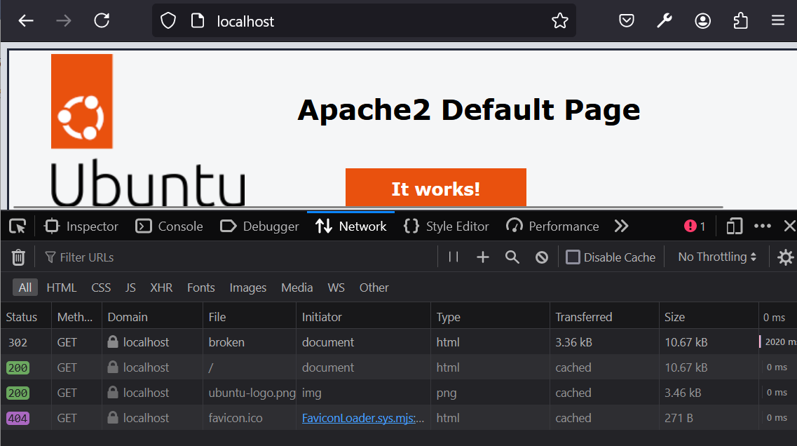Open the No Throttling dropdown

point(716,257)
